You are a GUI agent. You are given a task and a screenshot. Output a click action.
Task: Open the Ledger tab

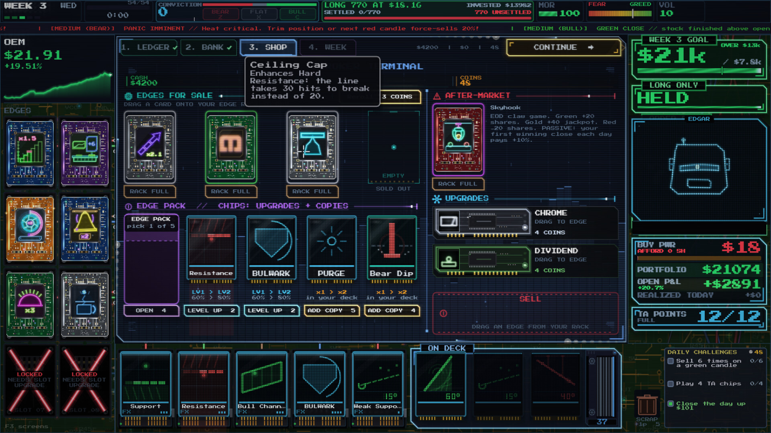pyautogui.click(x=149, y=47)
